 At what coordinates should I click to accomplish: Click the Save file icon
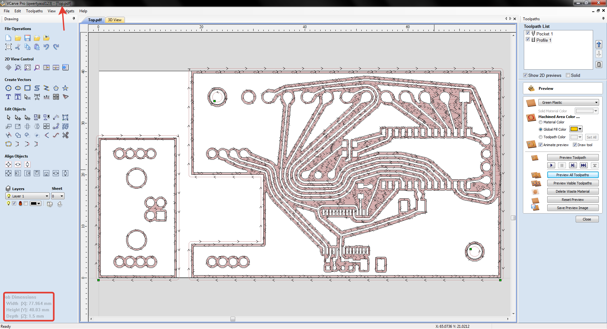pos(28,38)
